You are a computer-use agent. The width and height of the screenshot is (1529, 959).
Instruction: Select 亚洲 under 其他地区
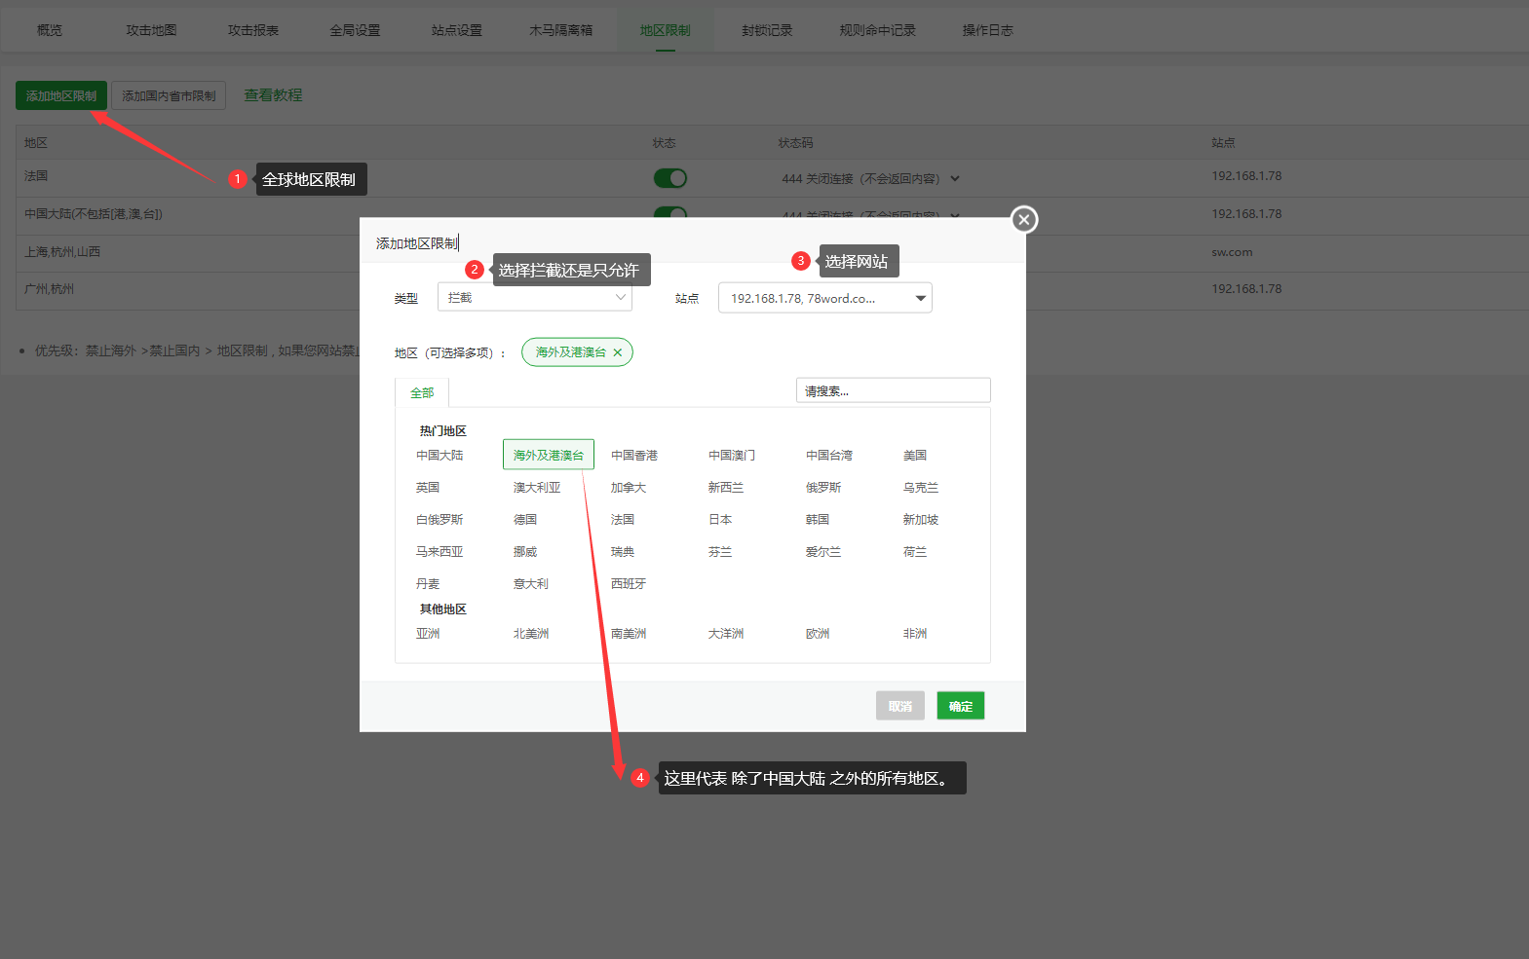tap(428, 634)
